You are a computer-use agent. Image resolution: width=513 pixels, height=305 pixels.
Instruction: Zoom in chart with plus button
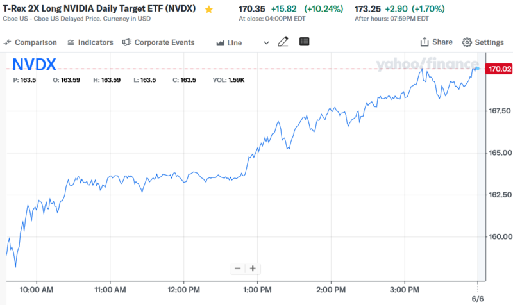(253, 268)
